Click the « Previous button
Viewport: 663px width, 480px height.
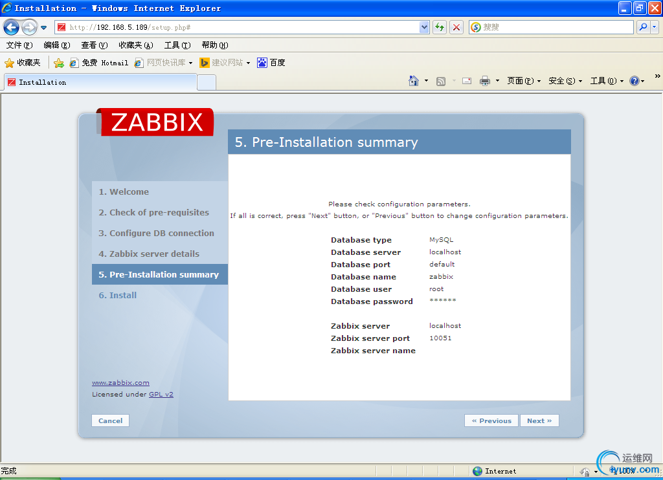pos(491,421)
